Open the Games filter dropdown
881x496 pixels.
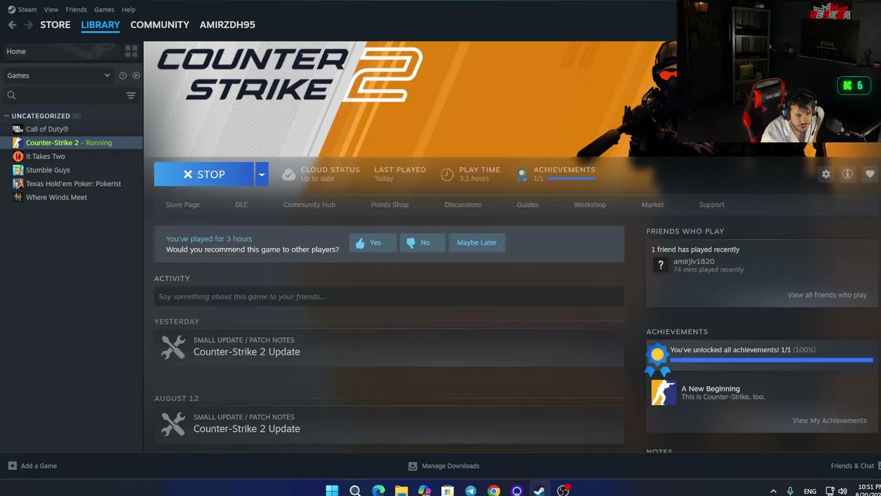tap(59, 76)
